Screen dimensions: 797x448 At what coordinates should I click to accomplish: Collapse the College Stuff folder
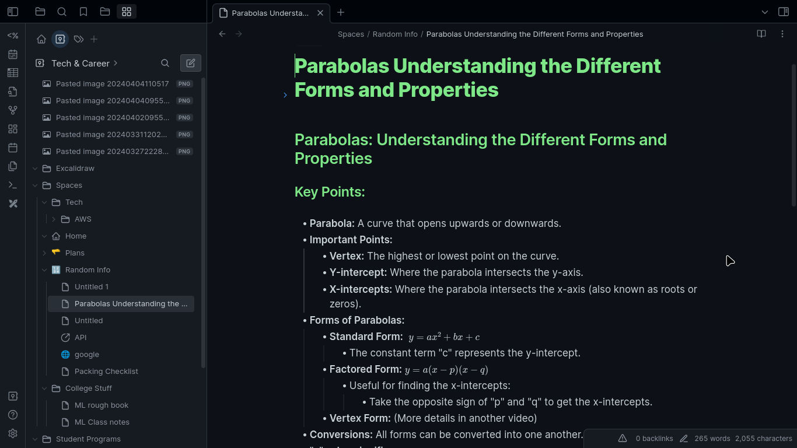point(44,388)
